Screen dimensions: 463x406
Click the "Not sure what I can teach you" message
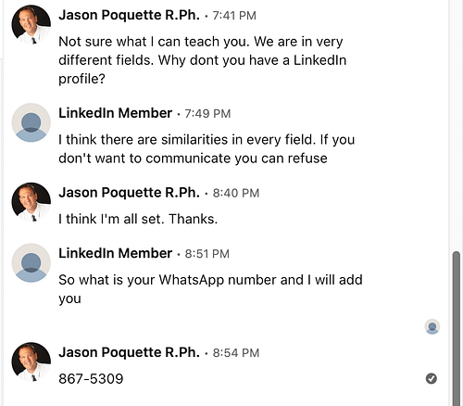[x=203, y=60]
